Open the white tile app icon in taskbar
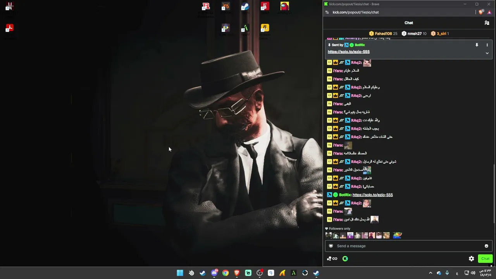This screenshot has width=496, height=279. [x=271, y=273]
